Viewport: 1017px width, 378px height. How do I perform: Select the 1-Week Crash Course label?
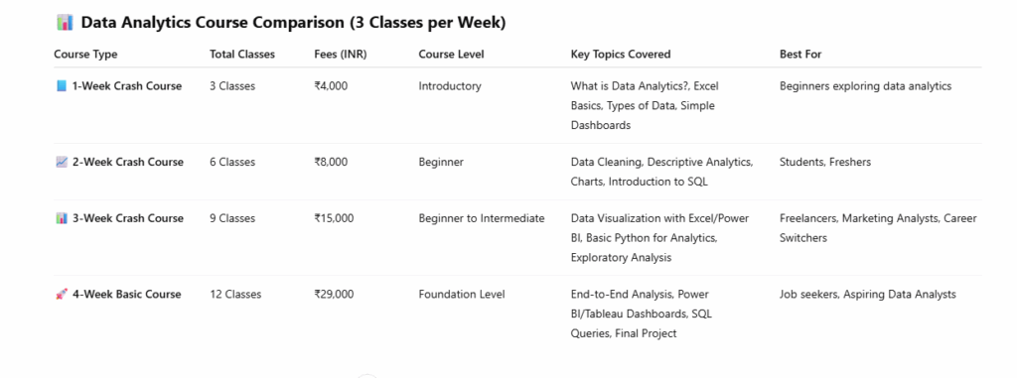127,85
